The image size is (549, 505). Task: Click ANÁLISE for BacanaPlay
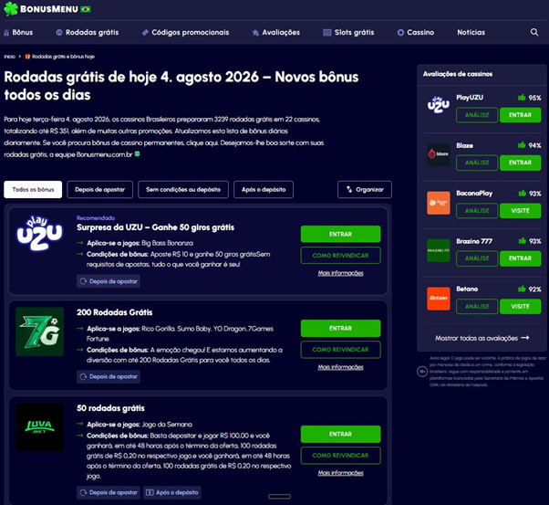477,210
